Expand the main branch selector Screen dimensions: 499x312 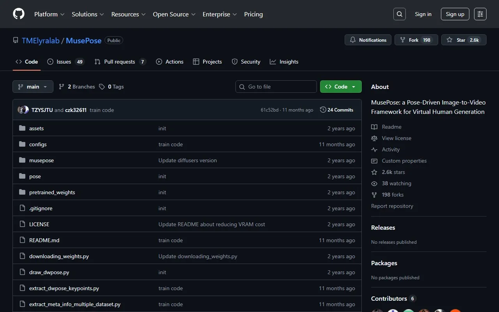(x=33, y=87)
